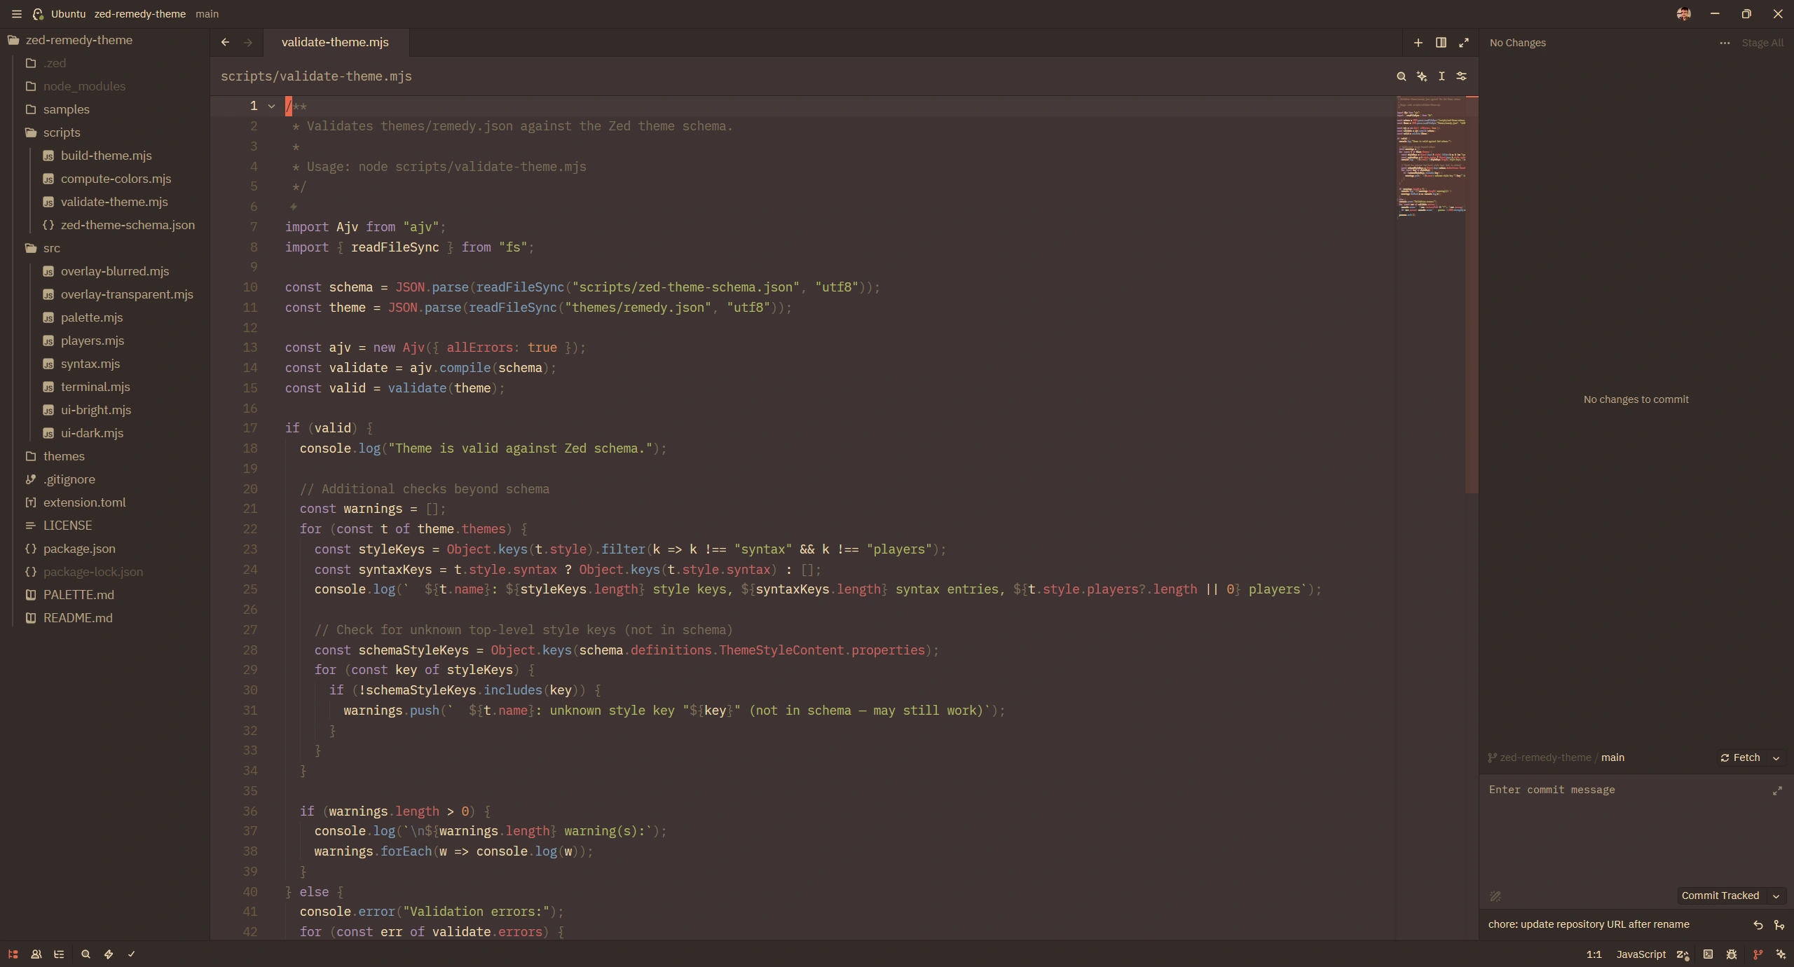This screenshot has height=967, width=1794.
Task: Expand the themes folder
Action: [56, 456]
